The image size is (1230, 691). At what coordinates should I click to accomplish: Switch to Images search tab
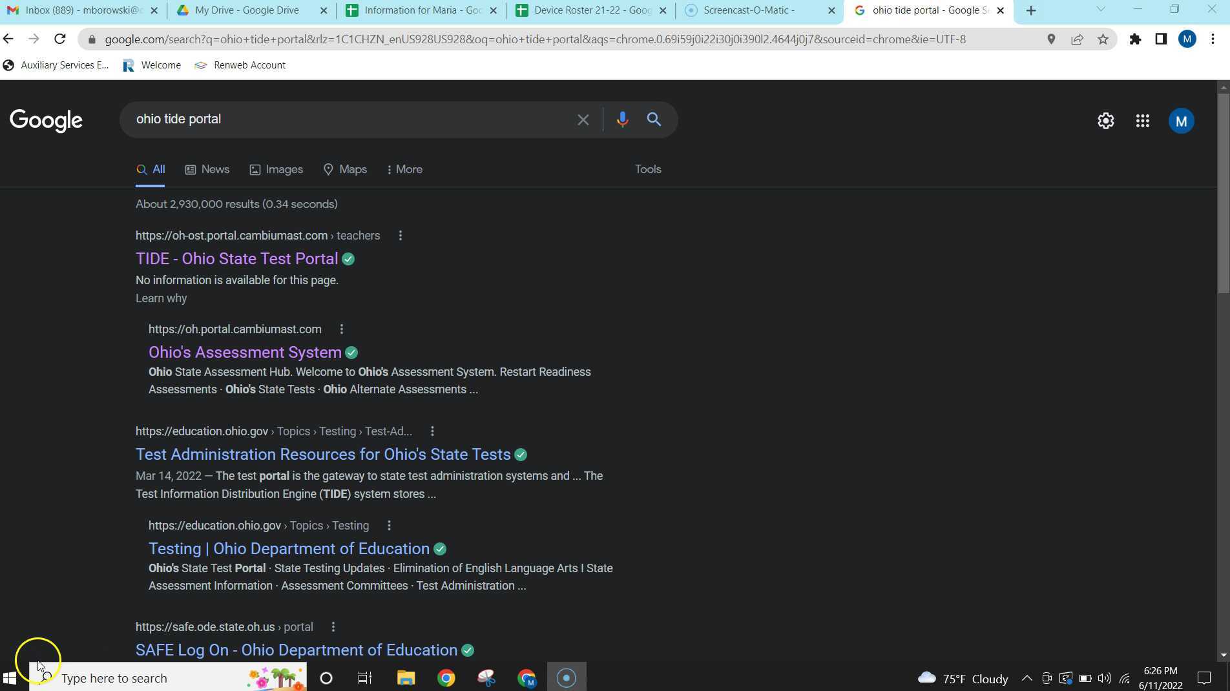pos(276,169)
